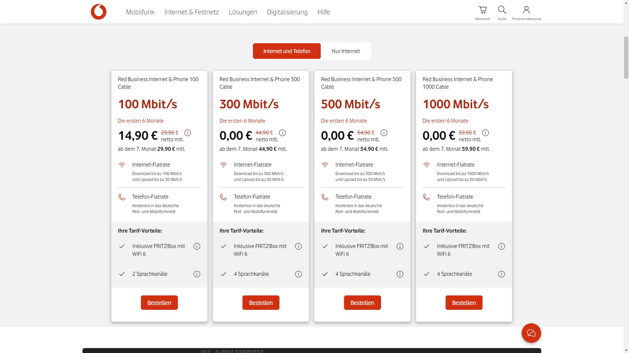
Task: Show price info for 1000 Mbit/s tariff
Action: pos(486,133)
